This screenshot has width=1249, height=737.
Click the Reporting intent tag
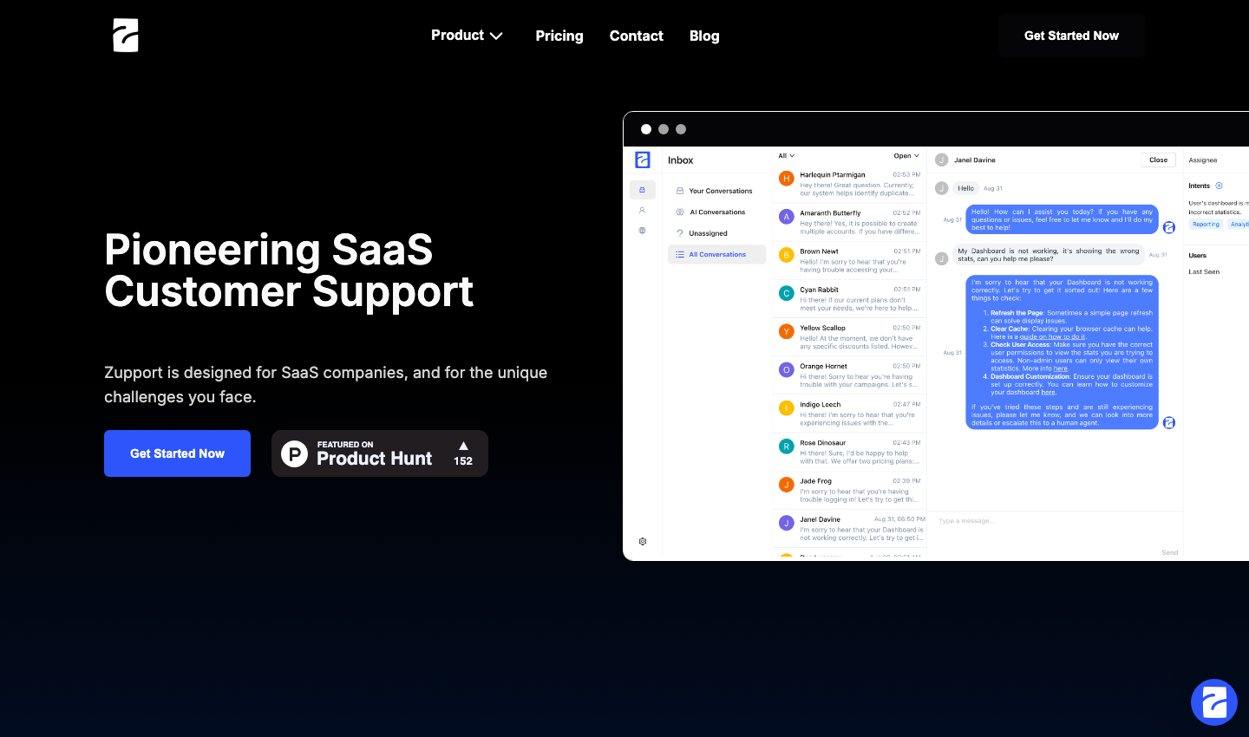tap(1206, 225)
